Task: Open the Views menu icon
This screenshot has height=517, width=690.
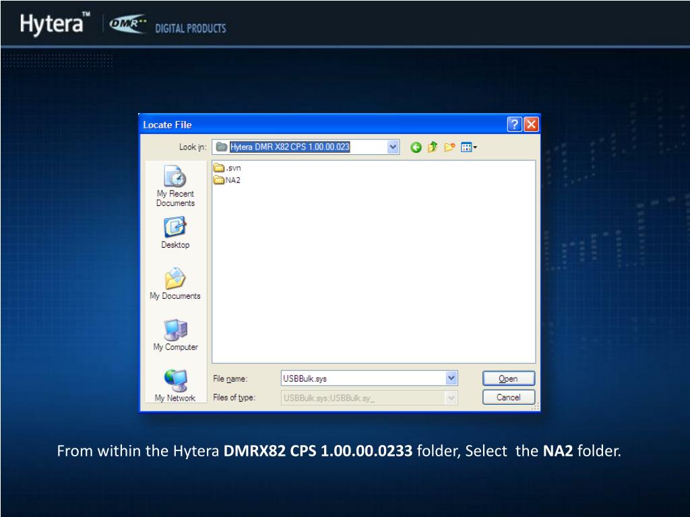Action: 469,147
